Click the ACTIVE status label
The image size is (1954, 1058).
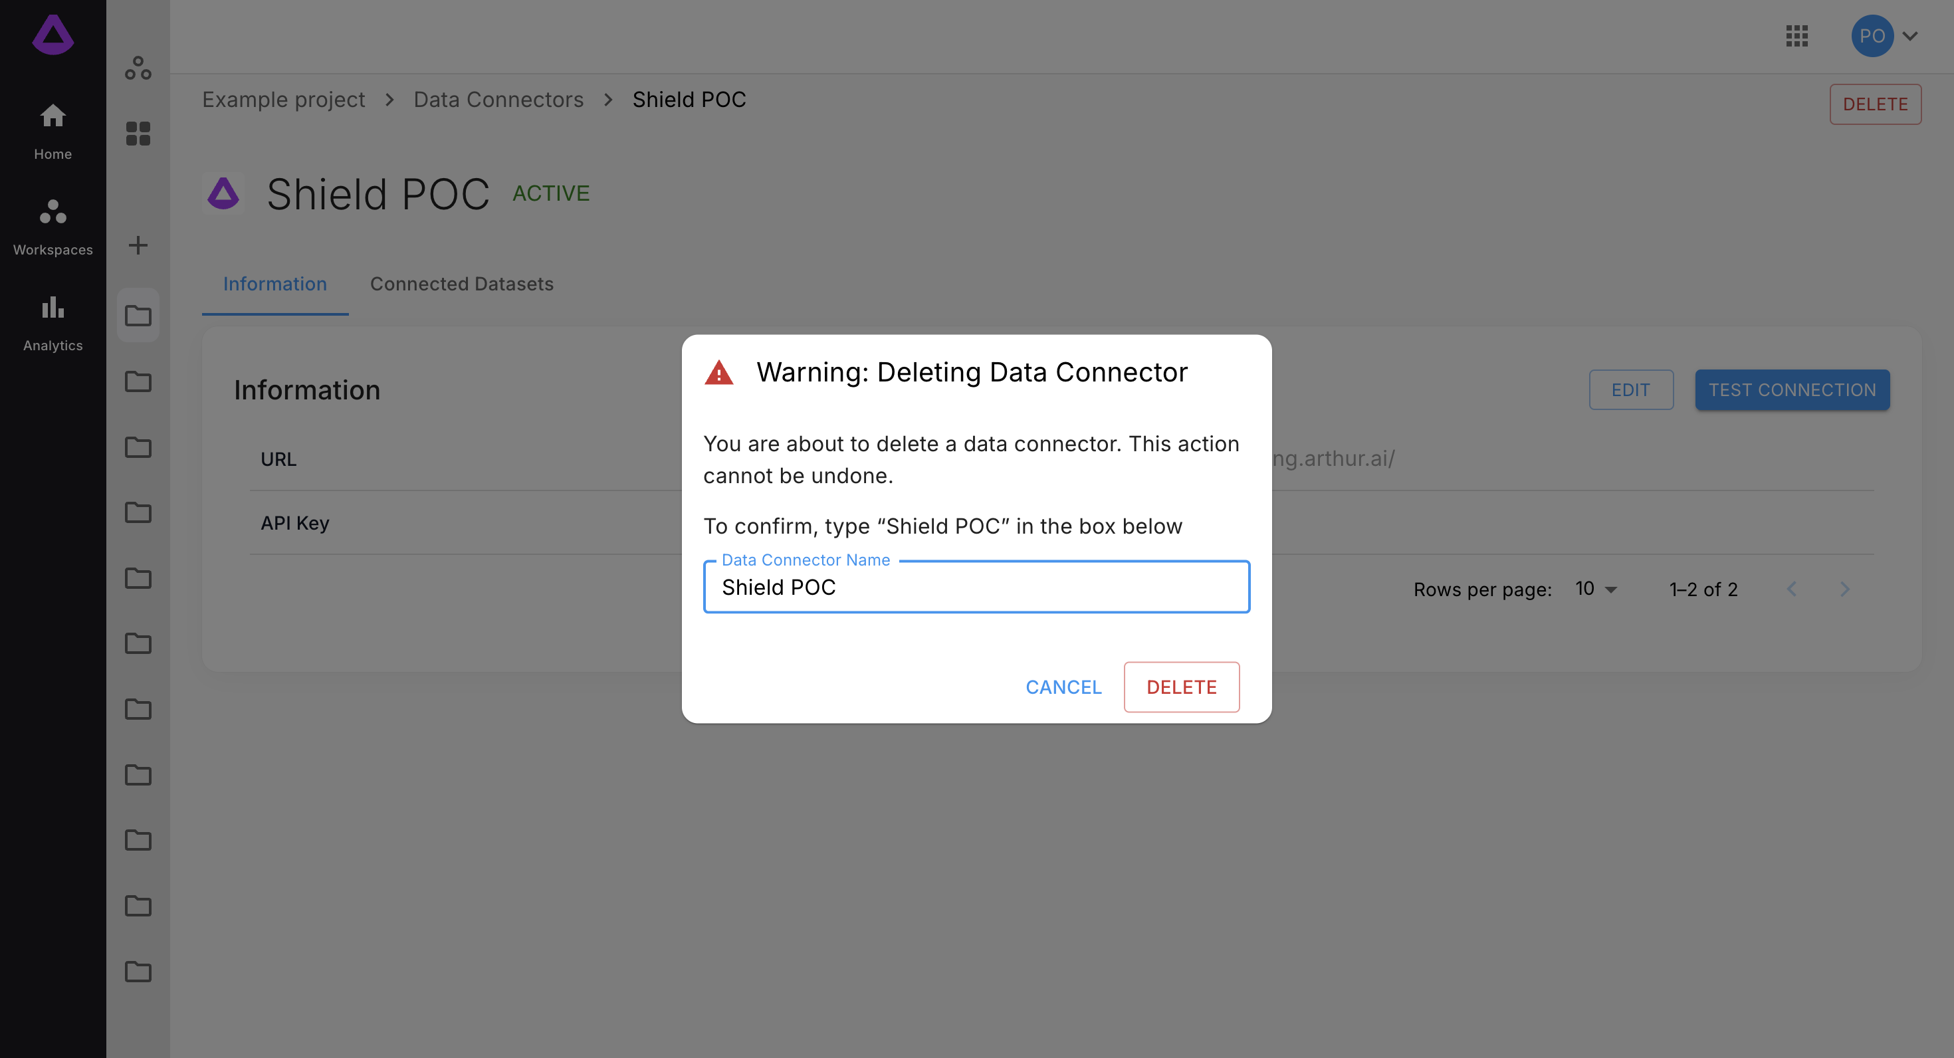(x=551, y=193)
